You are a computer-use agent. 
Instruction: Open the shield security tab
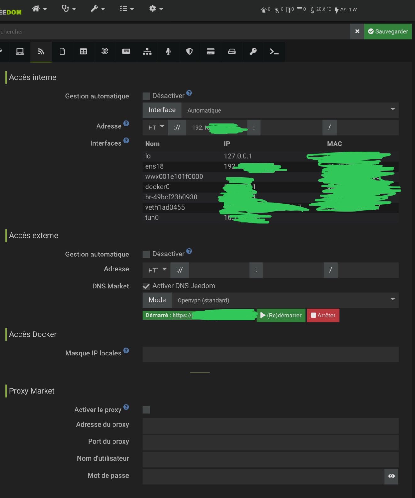[189, 52]
